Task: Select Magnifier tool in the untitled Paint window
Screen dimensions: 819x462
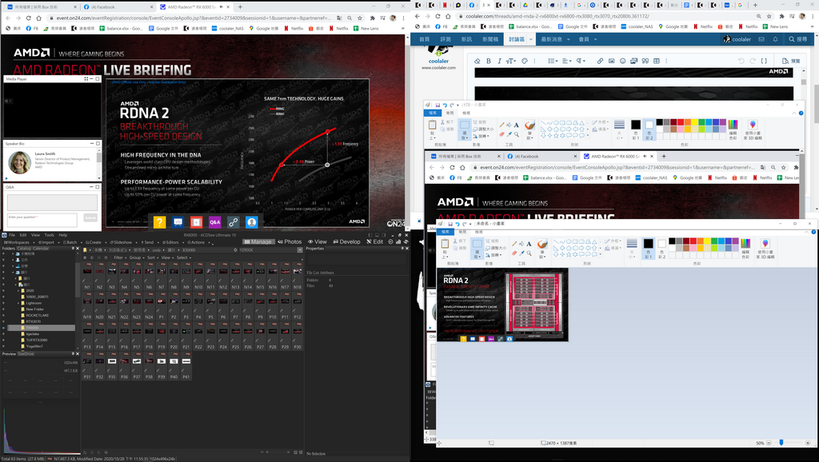Action: pyautogui.click(x=529, y=253)
